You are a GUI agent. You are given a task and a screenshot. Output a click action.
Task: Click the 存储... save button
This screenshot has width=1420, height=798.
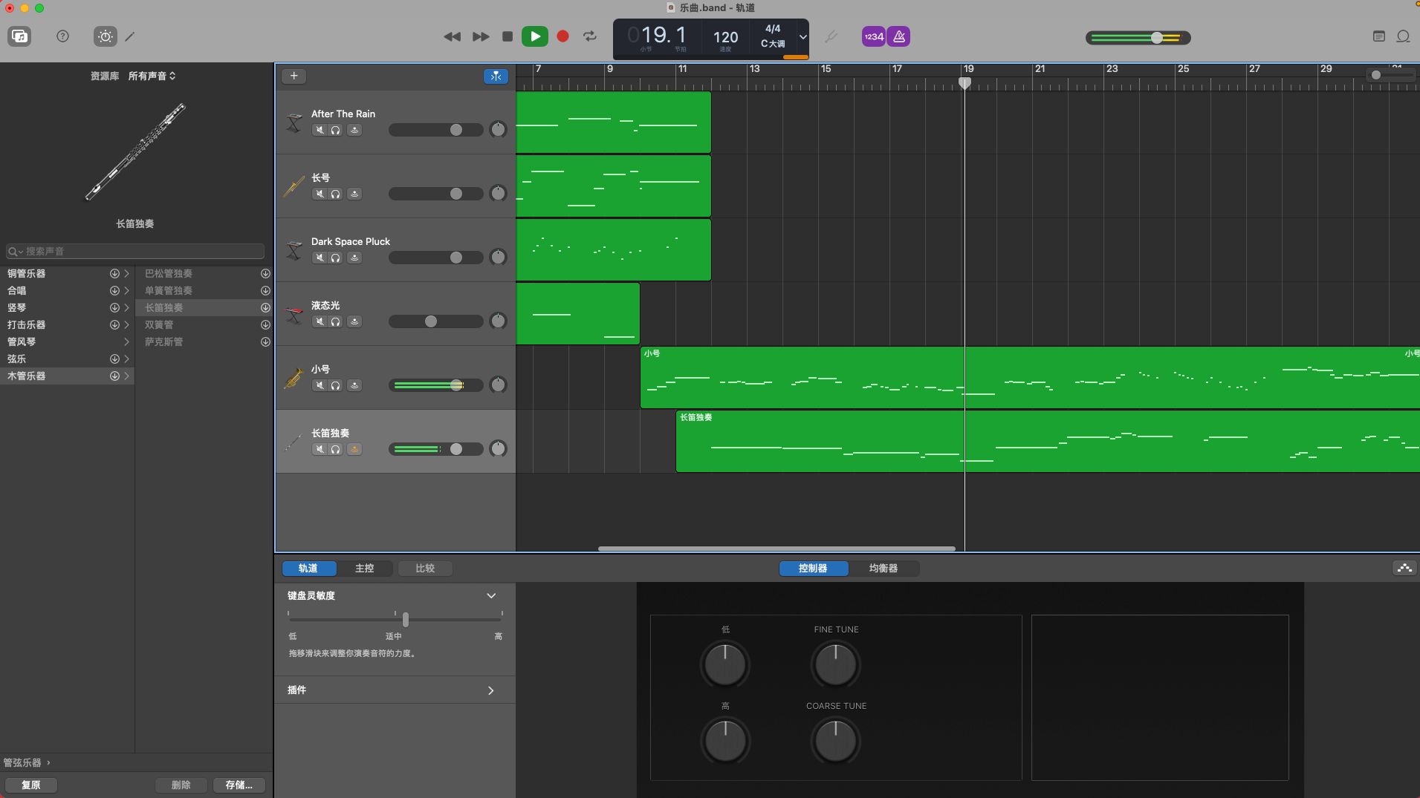tap(239, 785)
